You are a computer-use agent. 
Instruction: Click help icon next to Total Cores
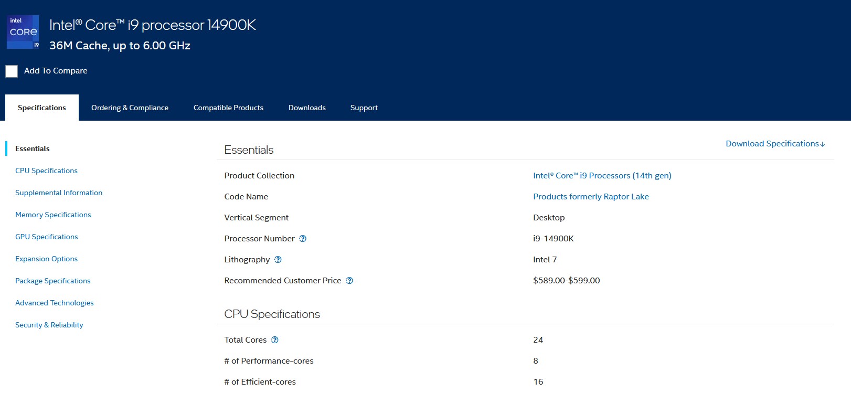click(274, 340)
